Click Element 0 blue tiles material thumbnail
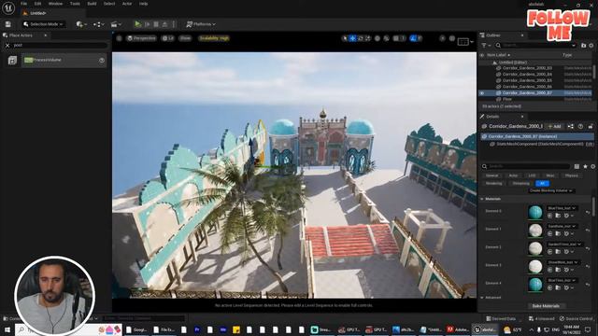Image resolution: width=598 pixels, height=336 pixels. pos(535,212)
